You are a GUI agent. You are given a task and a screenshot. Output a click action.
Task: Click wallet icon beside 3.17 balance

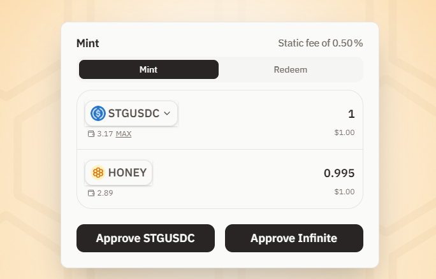coord(91,134)
